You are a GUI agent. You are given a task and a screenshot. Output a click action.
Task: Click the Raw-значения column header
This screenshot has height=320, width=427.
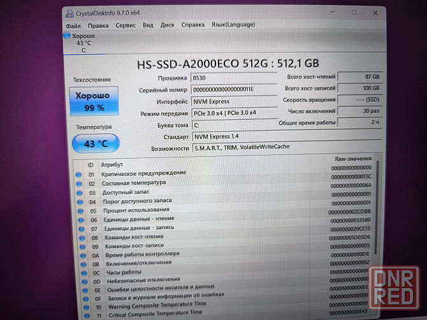point(353,159)
